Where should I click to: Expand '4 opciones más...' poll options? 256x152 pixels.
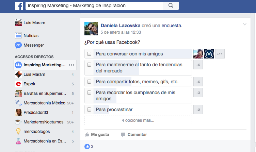point(138,120)
